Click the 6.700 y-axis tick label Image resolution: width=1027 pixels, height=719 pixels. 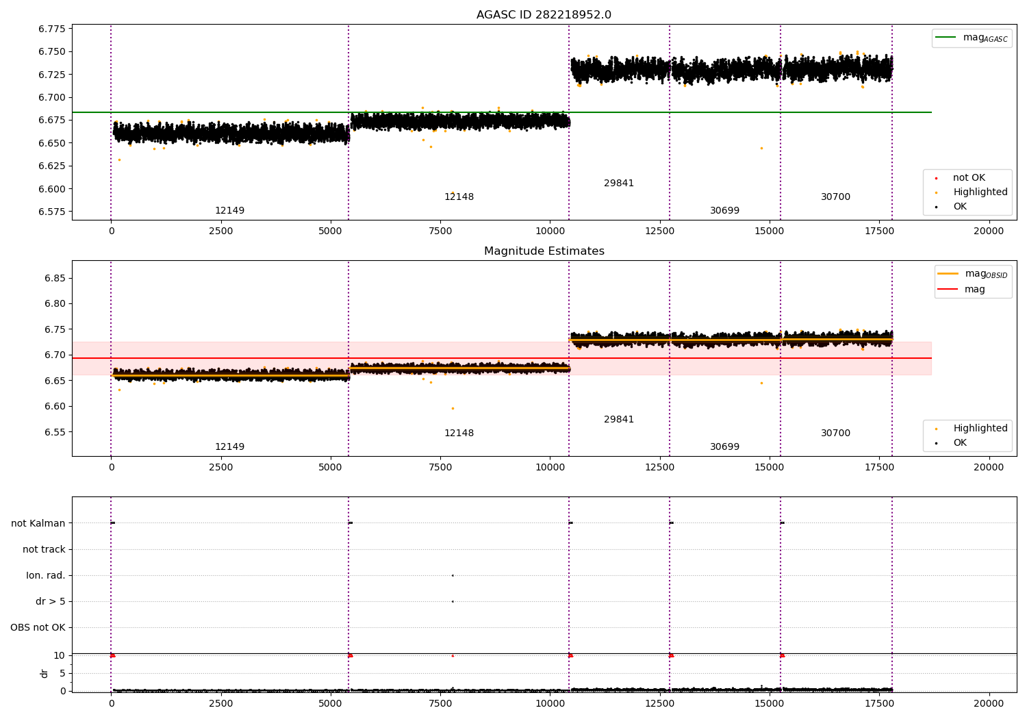(x=51, y=97)
